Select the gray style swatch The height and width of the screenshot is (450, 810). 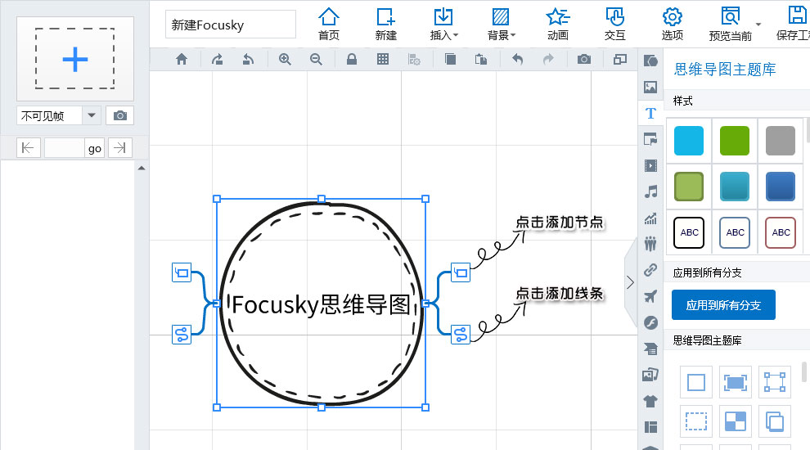tap(780, 141)
